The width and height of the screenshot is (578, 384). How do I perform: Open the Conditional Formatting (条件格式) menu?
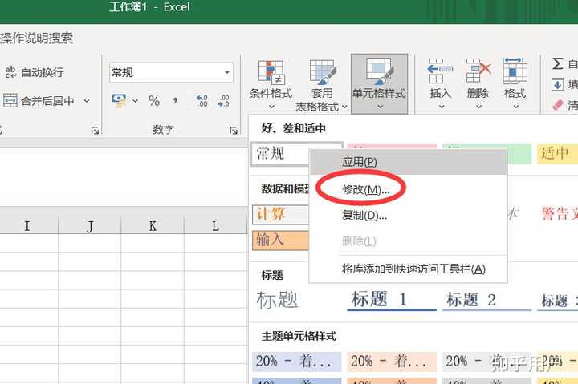(x=271, y=84)
